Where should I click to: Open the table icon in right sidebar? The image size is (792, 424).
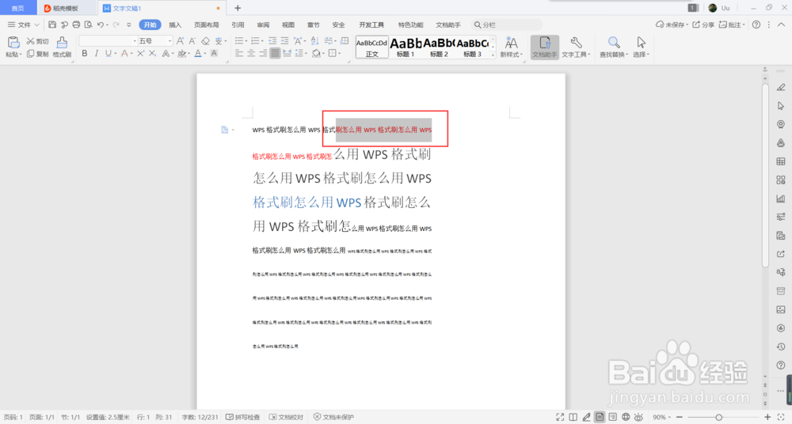781,161
